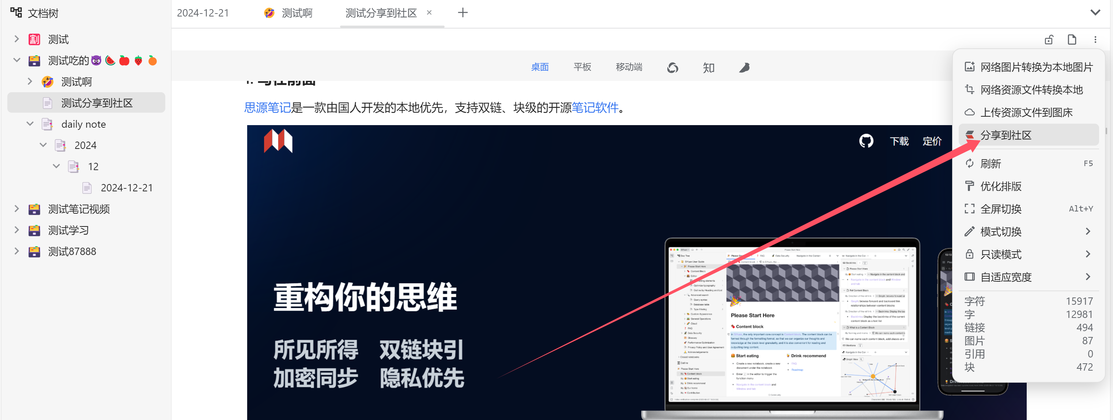
Task: Switch to the 测试啊 tab
Action: (297, 13)
